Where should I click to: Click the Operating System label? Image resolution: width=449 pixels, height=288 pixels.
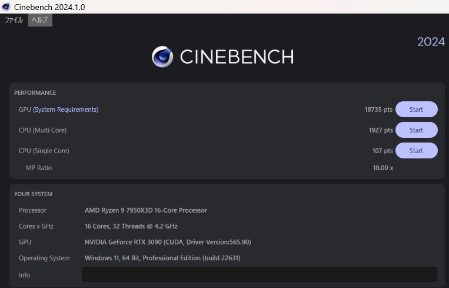coord(44,258)
